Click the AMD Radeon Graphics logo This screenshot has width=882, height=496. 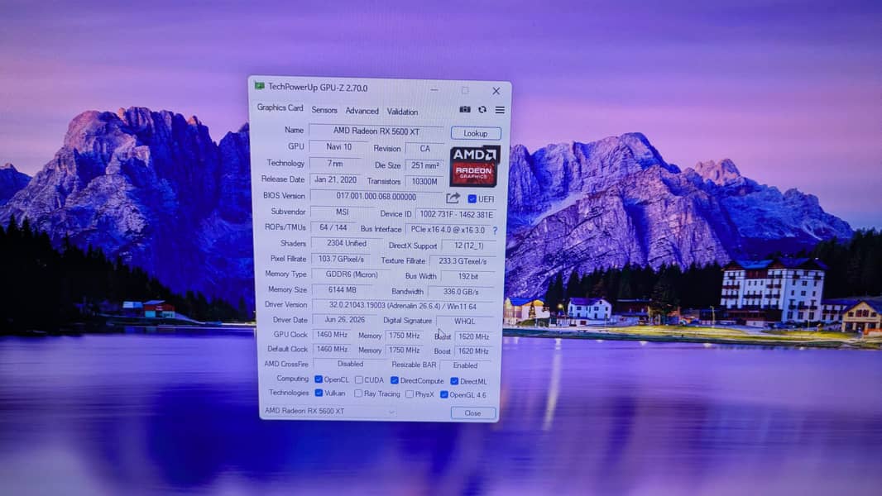pyautogui.click(x=475, y=166)
